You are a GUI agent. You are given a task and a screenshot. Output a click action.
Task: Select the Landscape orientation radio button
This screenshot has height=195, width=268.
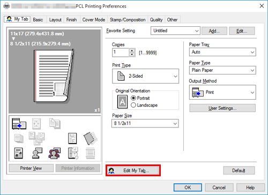(133, 105)
